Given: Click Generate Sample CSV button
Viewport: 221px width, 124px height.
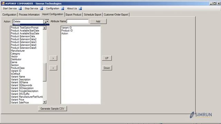Looking at the screenshot, I should pos(52,109).
